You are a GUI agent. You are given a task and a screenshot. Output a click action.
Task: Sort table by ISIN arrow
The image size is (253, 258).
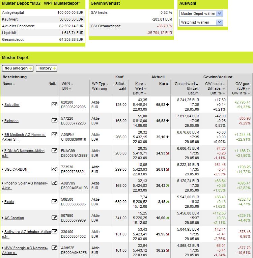click(x=70, y=89)
